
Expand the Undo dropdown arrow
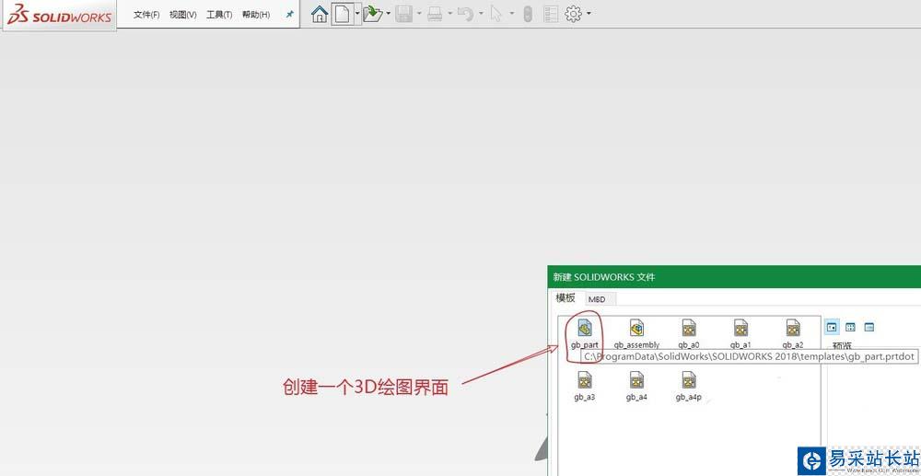[481, 14]
